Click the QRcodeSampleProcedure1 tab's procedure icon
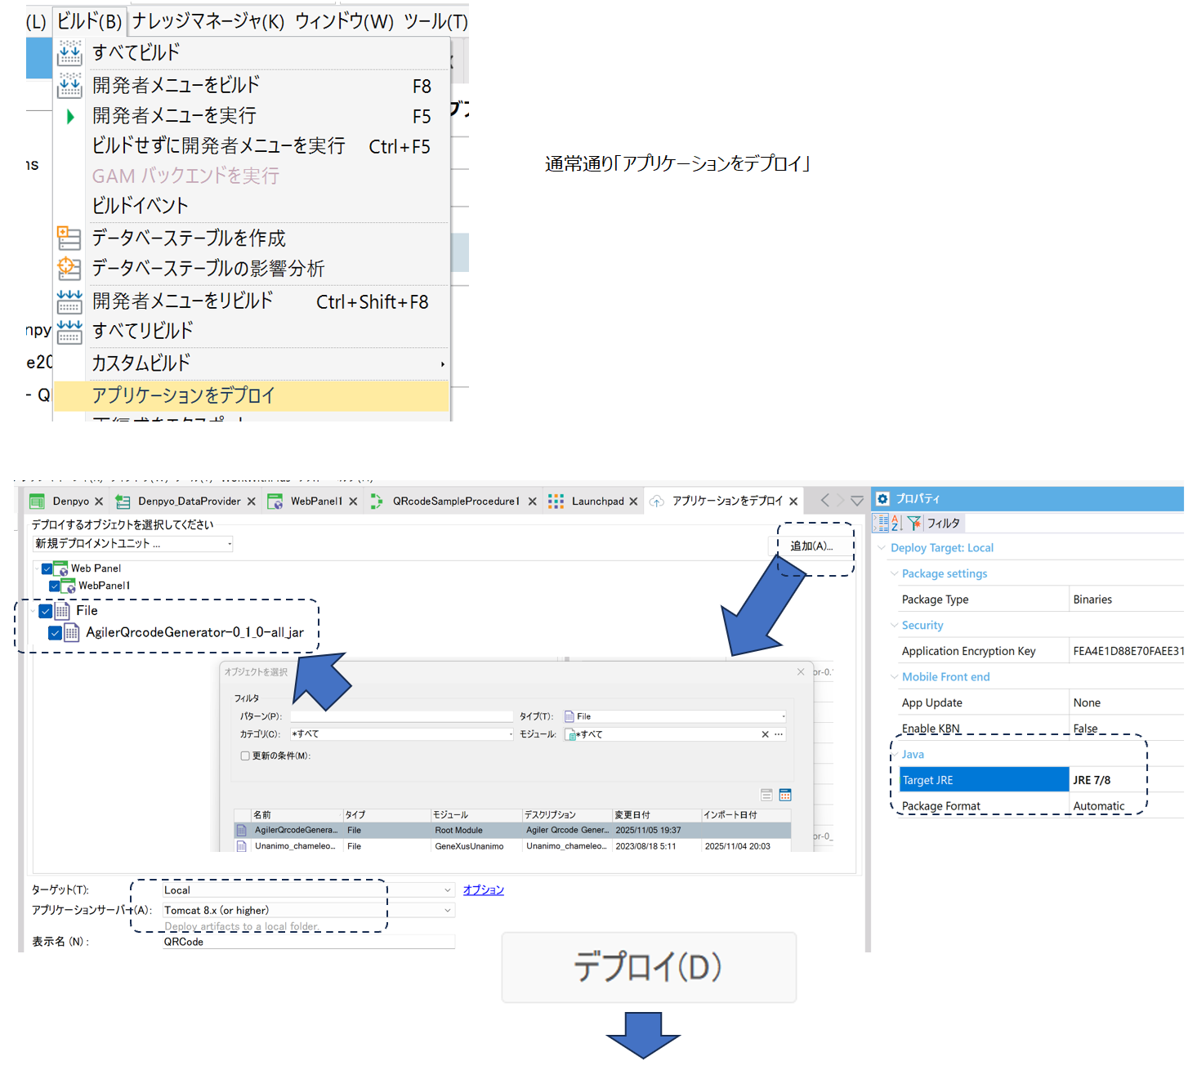Viewport: 1188px width, 1070px height. 378,501
